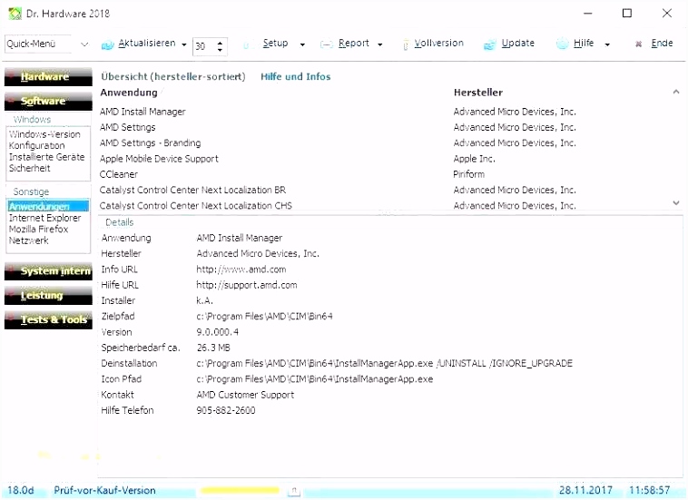Open the Tests & Tools section
Screen dimensions: 688x500
pyautogui.click(x=48, y=319)
